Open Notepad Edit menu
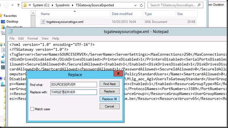The width and height of the screenshot is (228, 128). pos(21,38)
